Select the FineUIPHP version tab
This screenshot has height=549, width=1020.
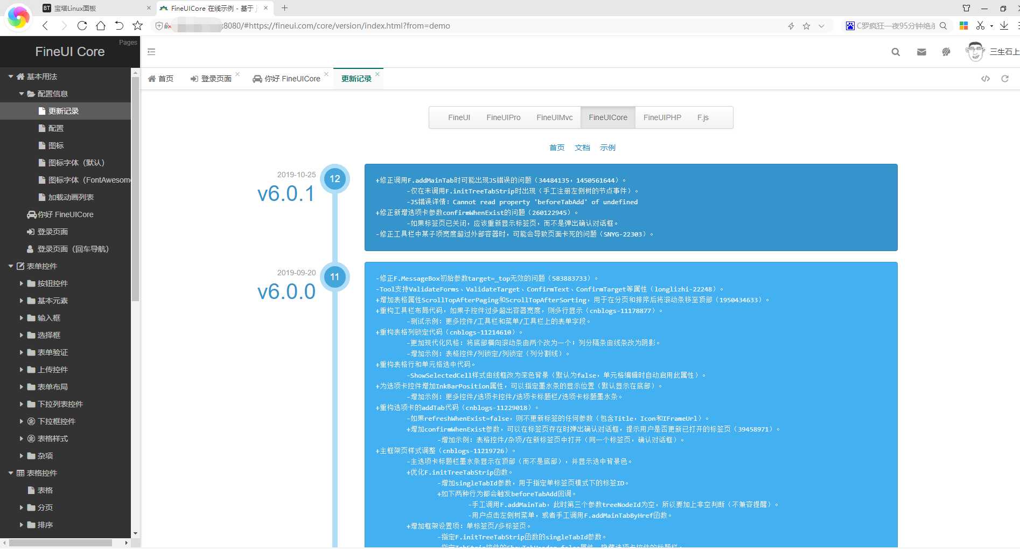[662, 117]
